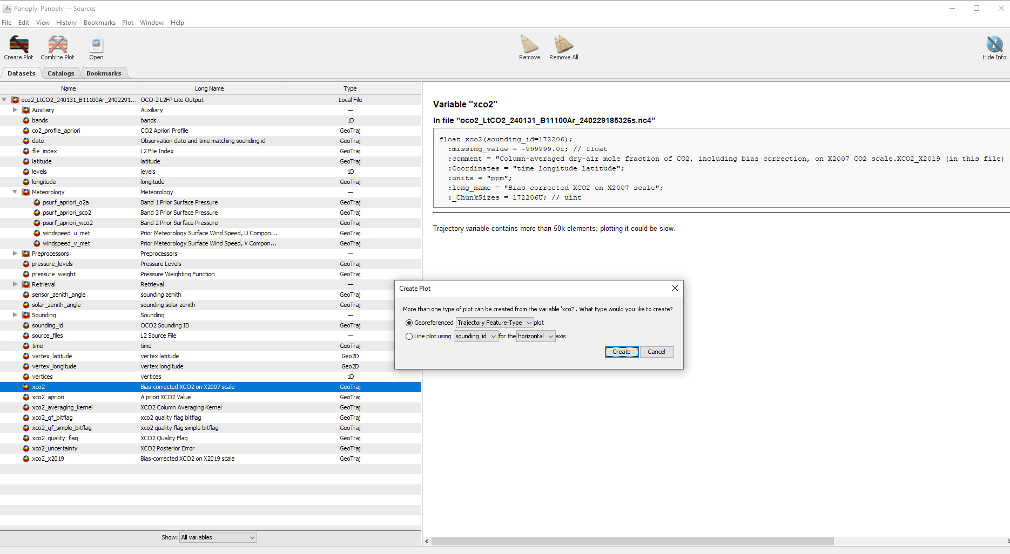1010x554 pixels.
Task: Click the xco2_apriori variable icon
Action: pyautogui.click(x=26, y=397)
